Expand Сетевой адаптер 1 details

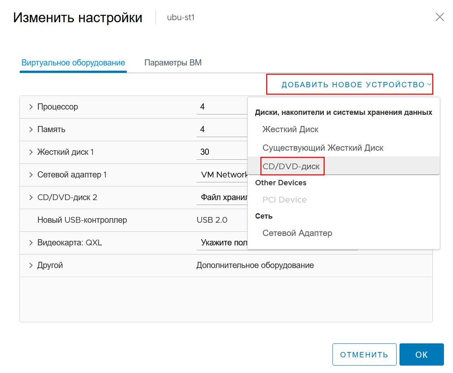(x=31, y=175)
